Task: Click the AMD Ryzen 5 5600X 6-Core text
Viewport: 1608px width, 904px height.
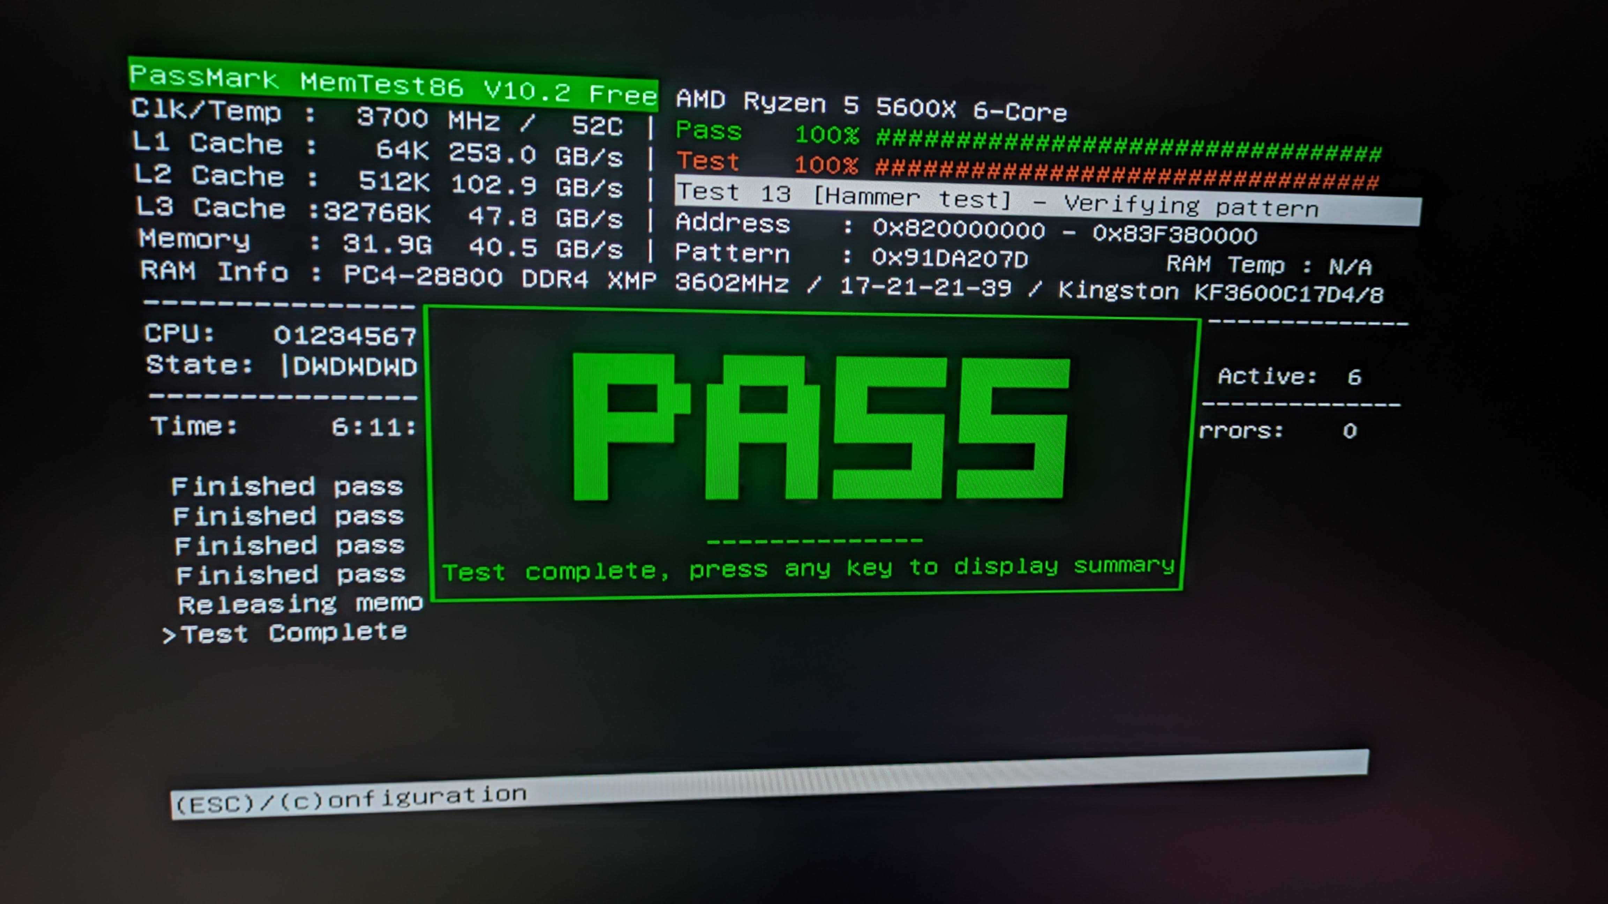Action: pyautogui.click(x=871, y=105)
